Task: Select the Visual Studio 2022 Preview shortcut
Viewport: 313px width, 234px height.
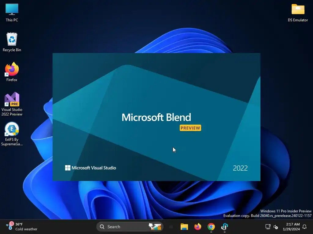Action: pos(12,104)
